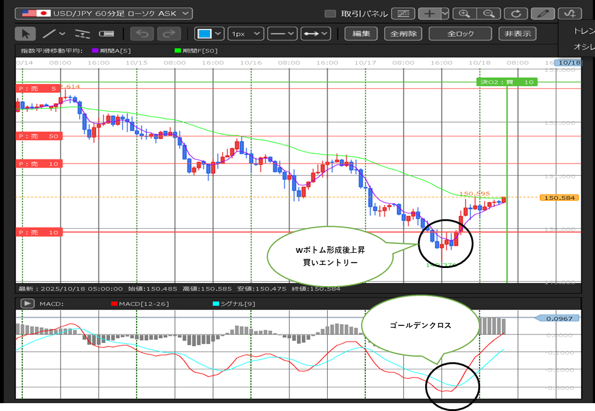Click the blue line color swatch
Viewport: 595px width, 411px height.
pyautogui.click(x=206, y=34)
